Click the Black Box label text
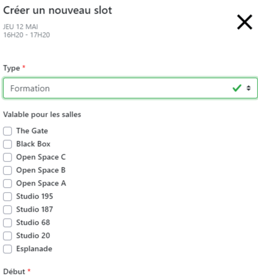 point(33,144)
